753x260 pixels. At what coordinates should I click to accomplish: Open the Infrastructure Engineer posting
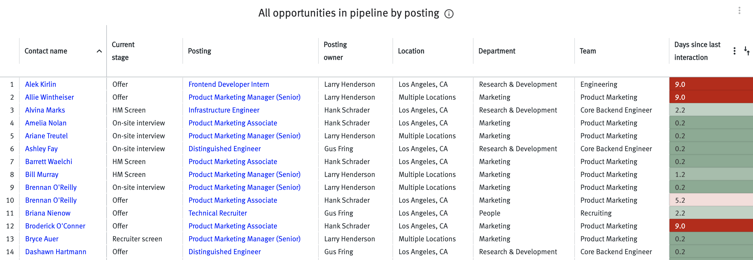224,110
